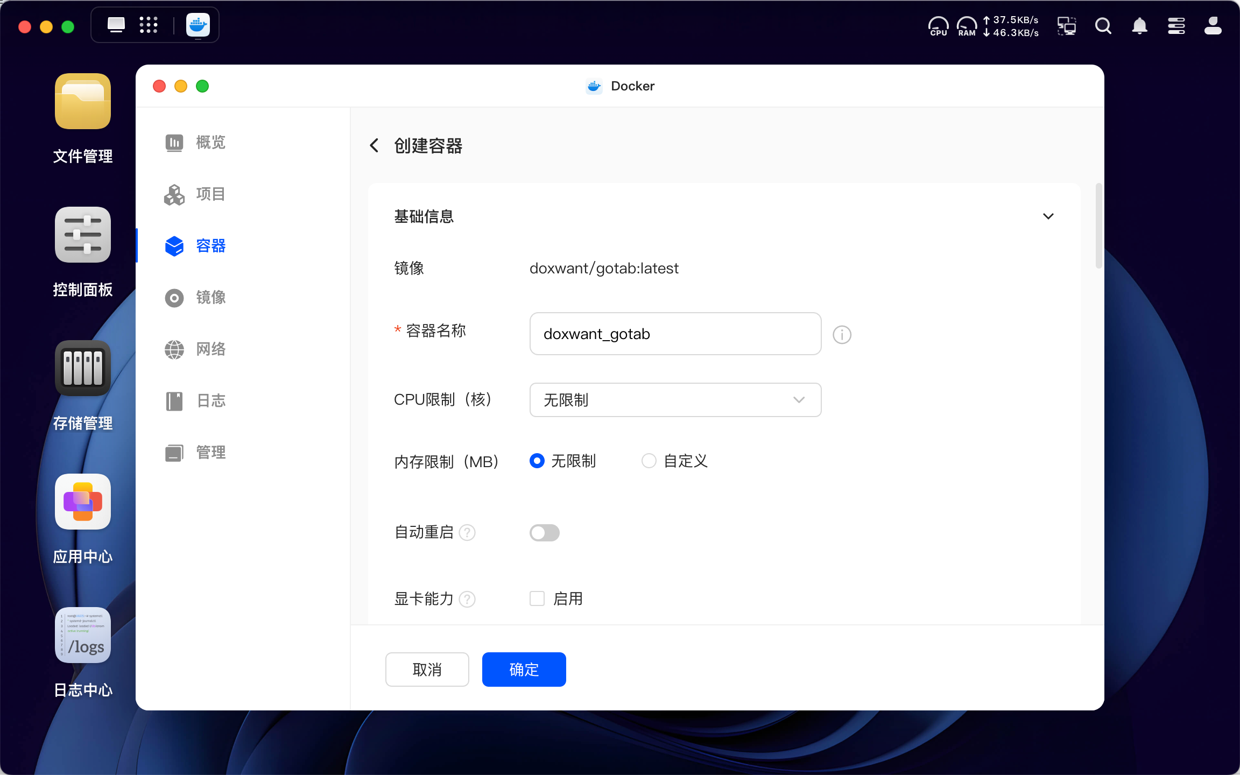Screen dimensions: 1240x775
Task: Open the 控制面板 desktop app
Action: click(83, 235)
